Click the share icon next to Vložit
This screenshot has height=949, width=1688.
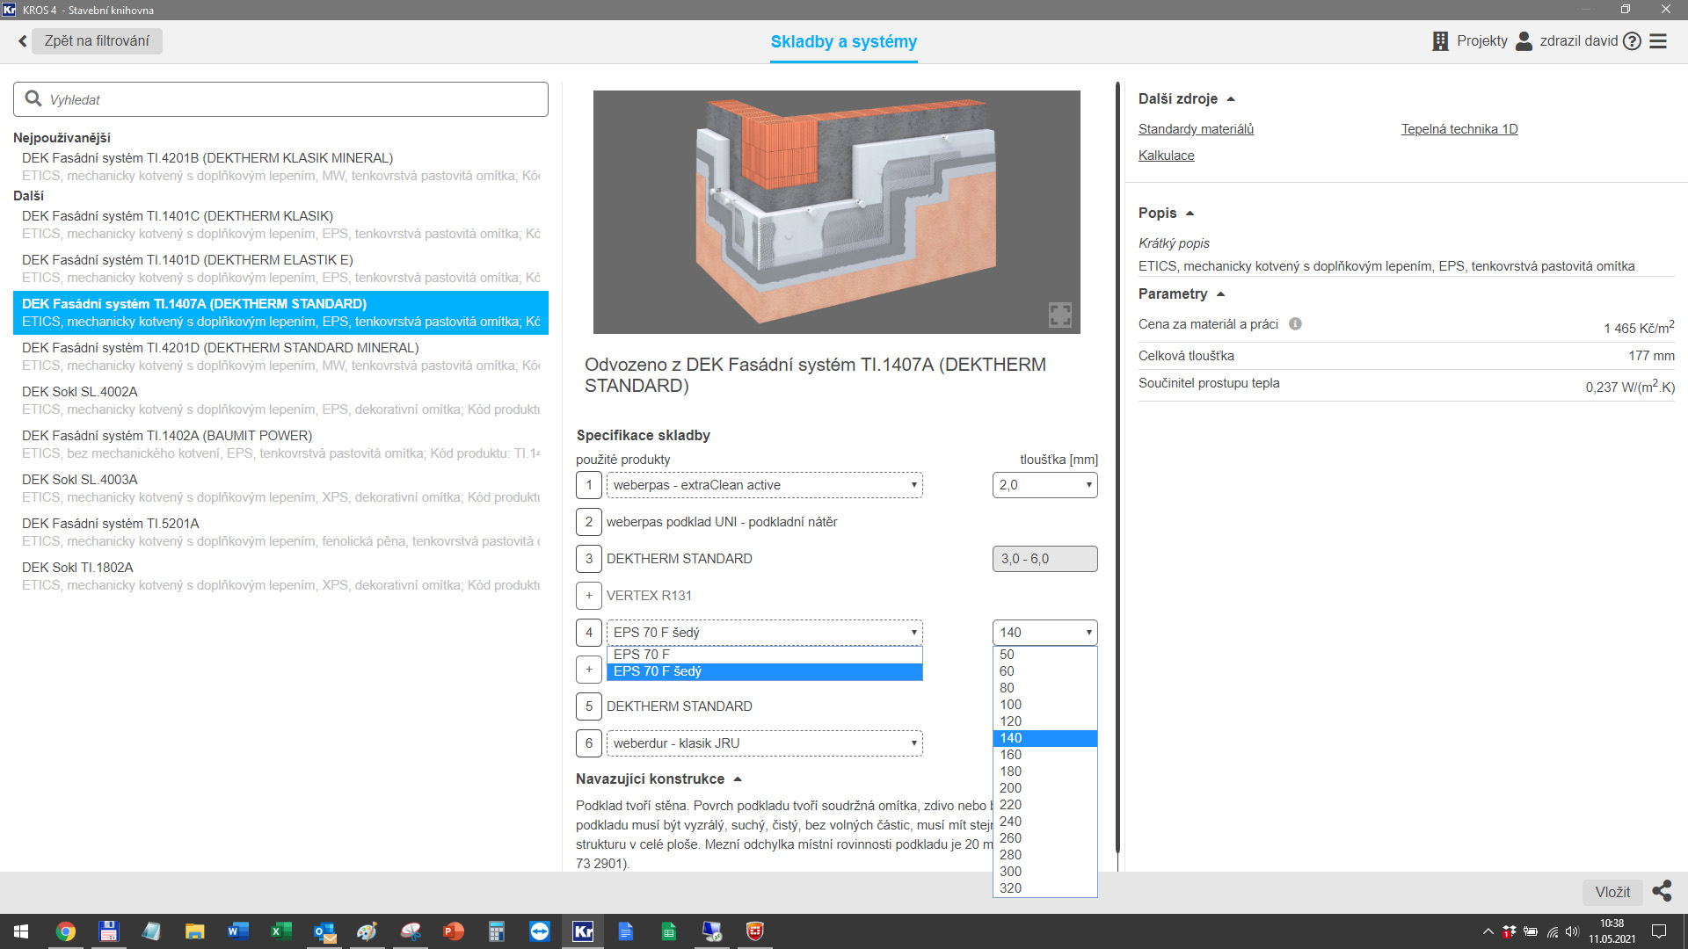coord(1662,891)
